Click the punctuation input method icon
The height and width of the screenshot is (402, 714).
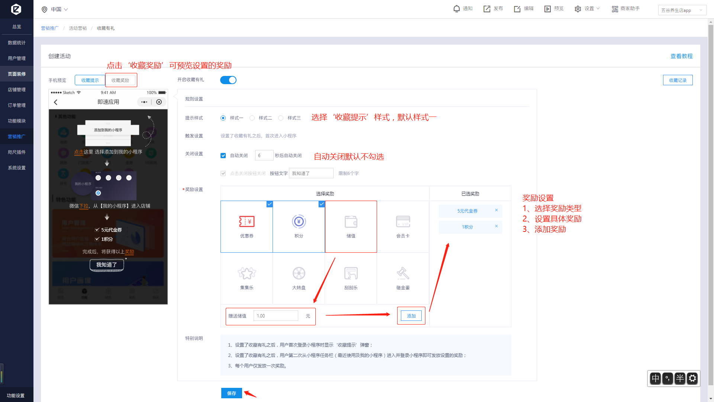click(668, 379)
